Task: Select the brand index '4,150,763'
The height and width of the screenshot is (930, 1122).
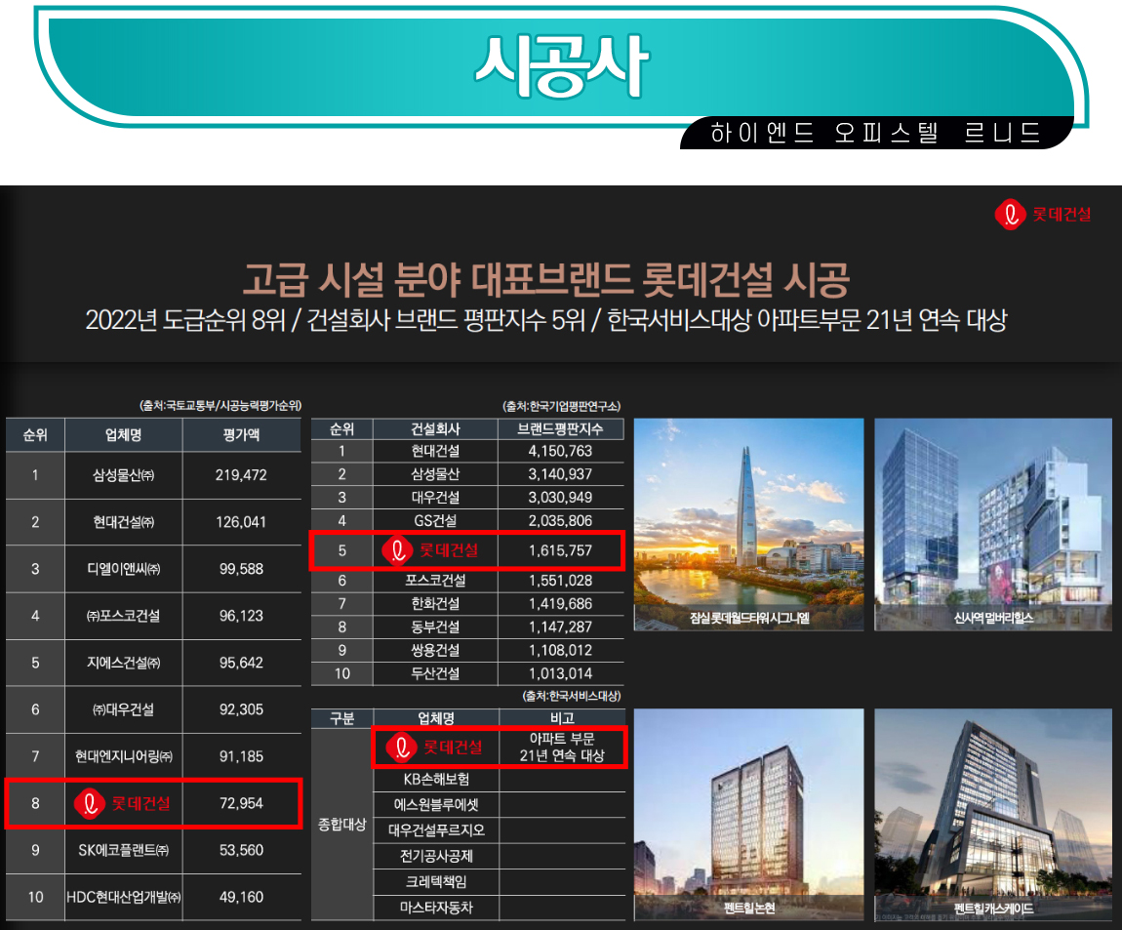Action: click(x=560, y=451)
